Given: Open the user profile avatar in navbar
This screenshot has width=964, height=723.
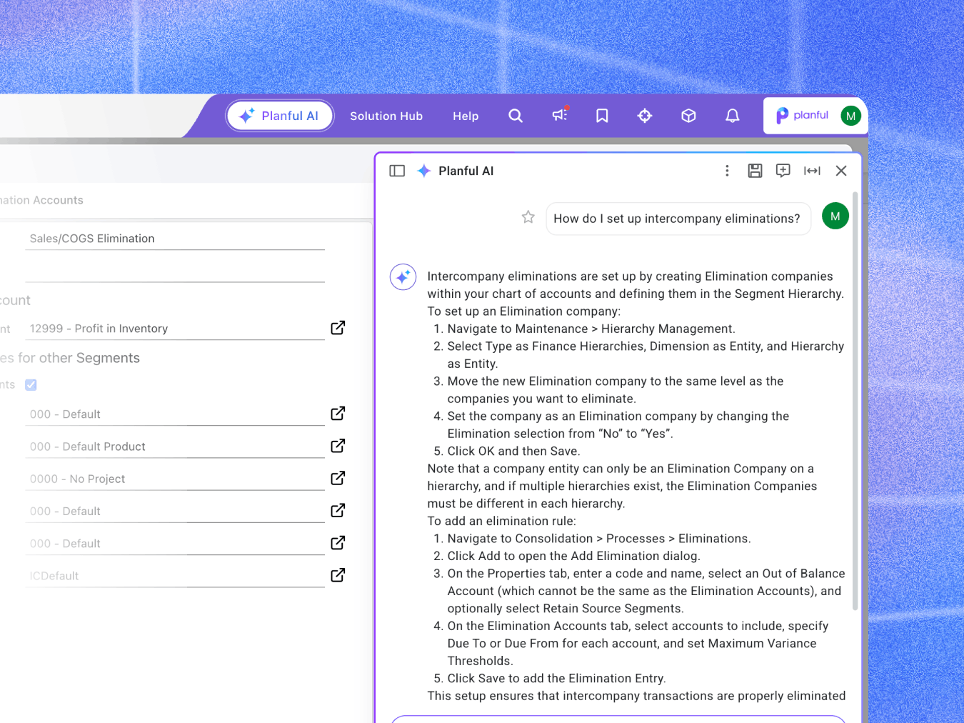Looking at the screenshot, I should (850, 116).
